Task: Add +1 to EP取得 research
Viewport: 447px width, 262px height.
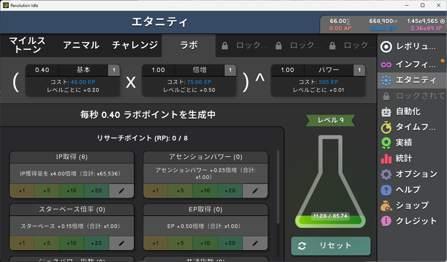Action: coord(156,243)
